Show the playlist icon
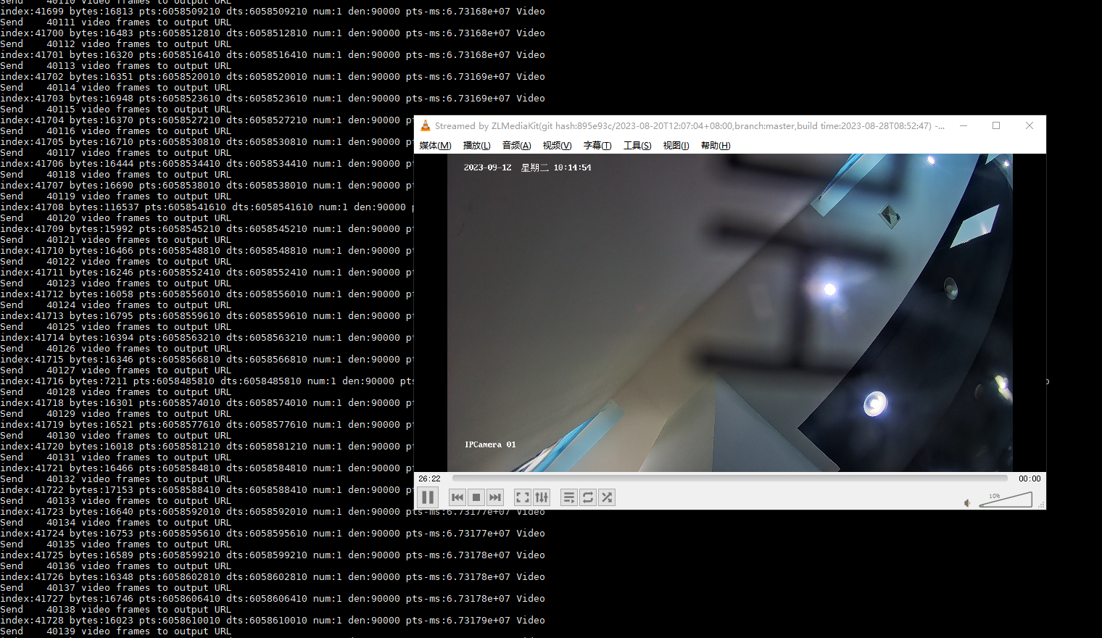Image resolution: width=1102 pixels, height=638 pixels. click(x=568, y=497)
